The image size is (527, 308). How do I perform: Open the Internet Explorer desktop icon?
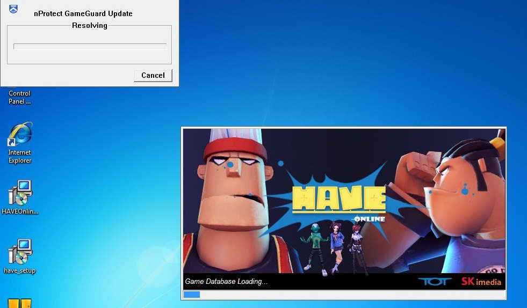point(20,143)
